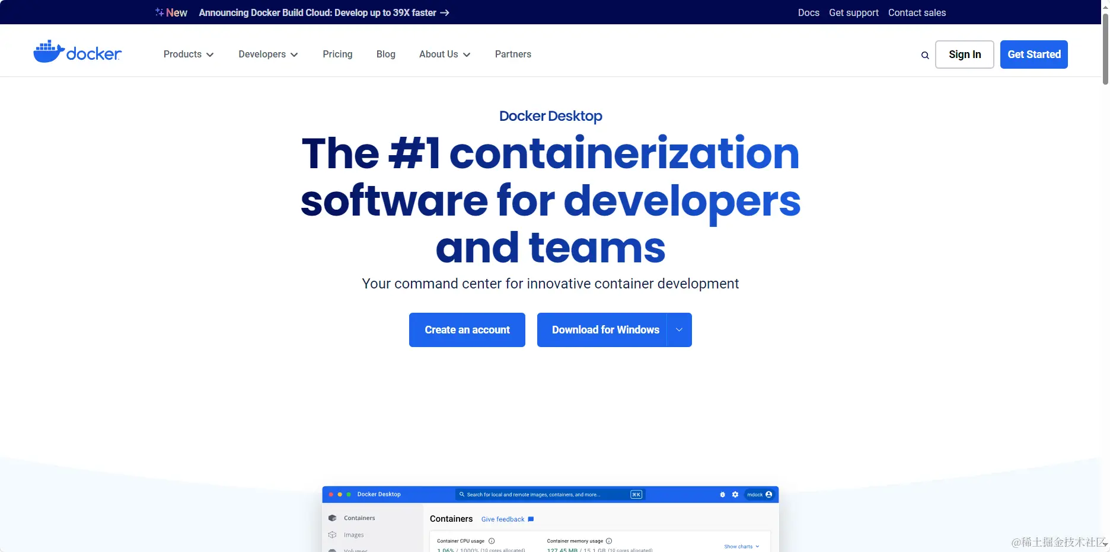Click the Docker Desktop title in preview window

coord(379,495)
